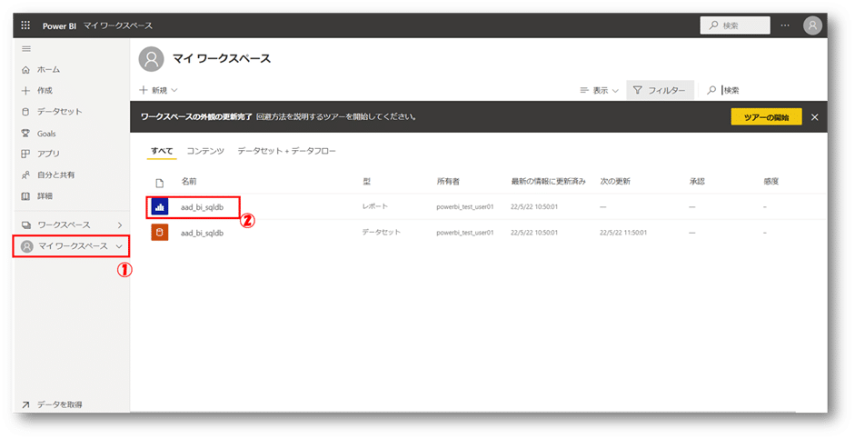The height and width of the screenshot is (439, 855).
Task: Open 自分と共有 in the sidebar
Action: [x=55, y=175]
